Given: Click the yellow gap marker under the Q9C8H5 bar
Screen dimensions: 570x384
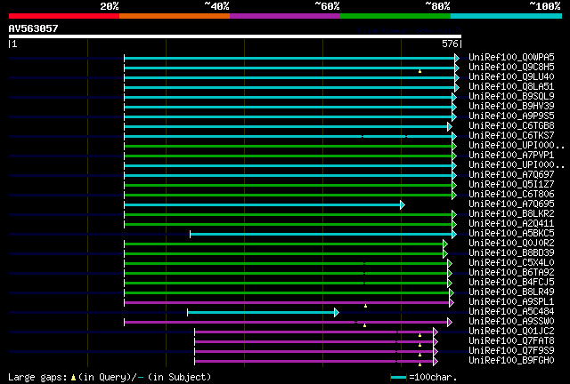Looking at the screenshot, I should coord(419,71).
